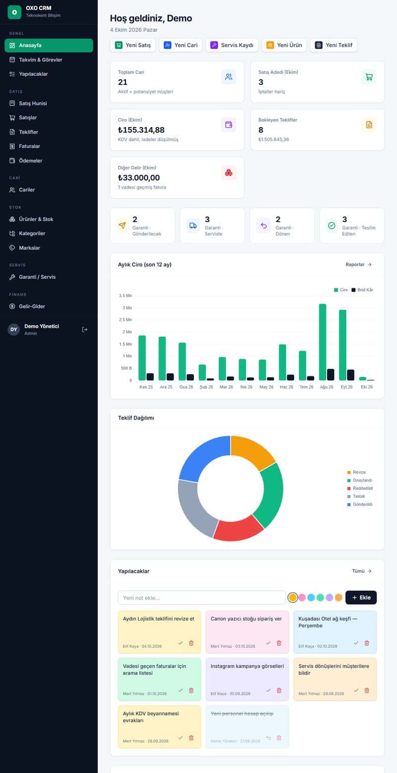The height and width of the screenshot is (773, 397).
Task: Click the wallet icon on Ciro card
Action: pyautogui.click(x=229, y=125)
